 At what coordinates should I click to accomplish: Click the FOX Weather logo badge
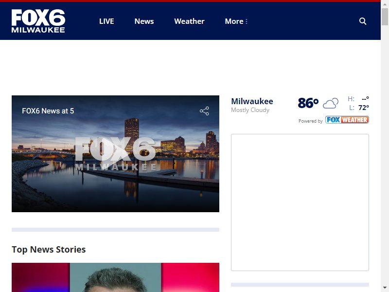pyautogui.click(x=347, y=120)
